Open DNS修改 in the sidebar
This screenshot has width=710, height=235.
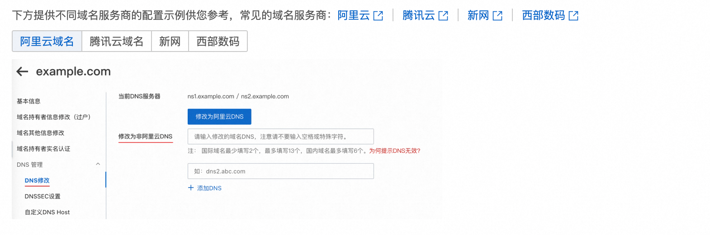click(37, 180)
